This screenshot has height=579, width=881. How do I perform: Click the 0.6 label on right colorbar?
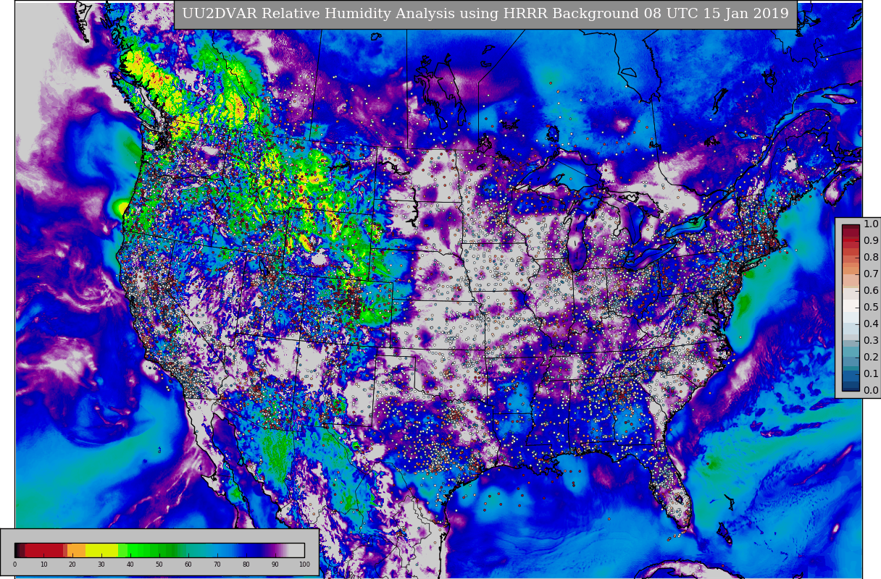click(x=871, y=291)
